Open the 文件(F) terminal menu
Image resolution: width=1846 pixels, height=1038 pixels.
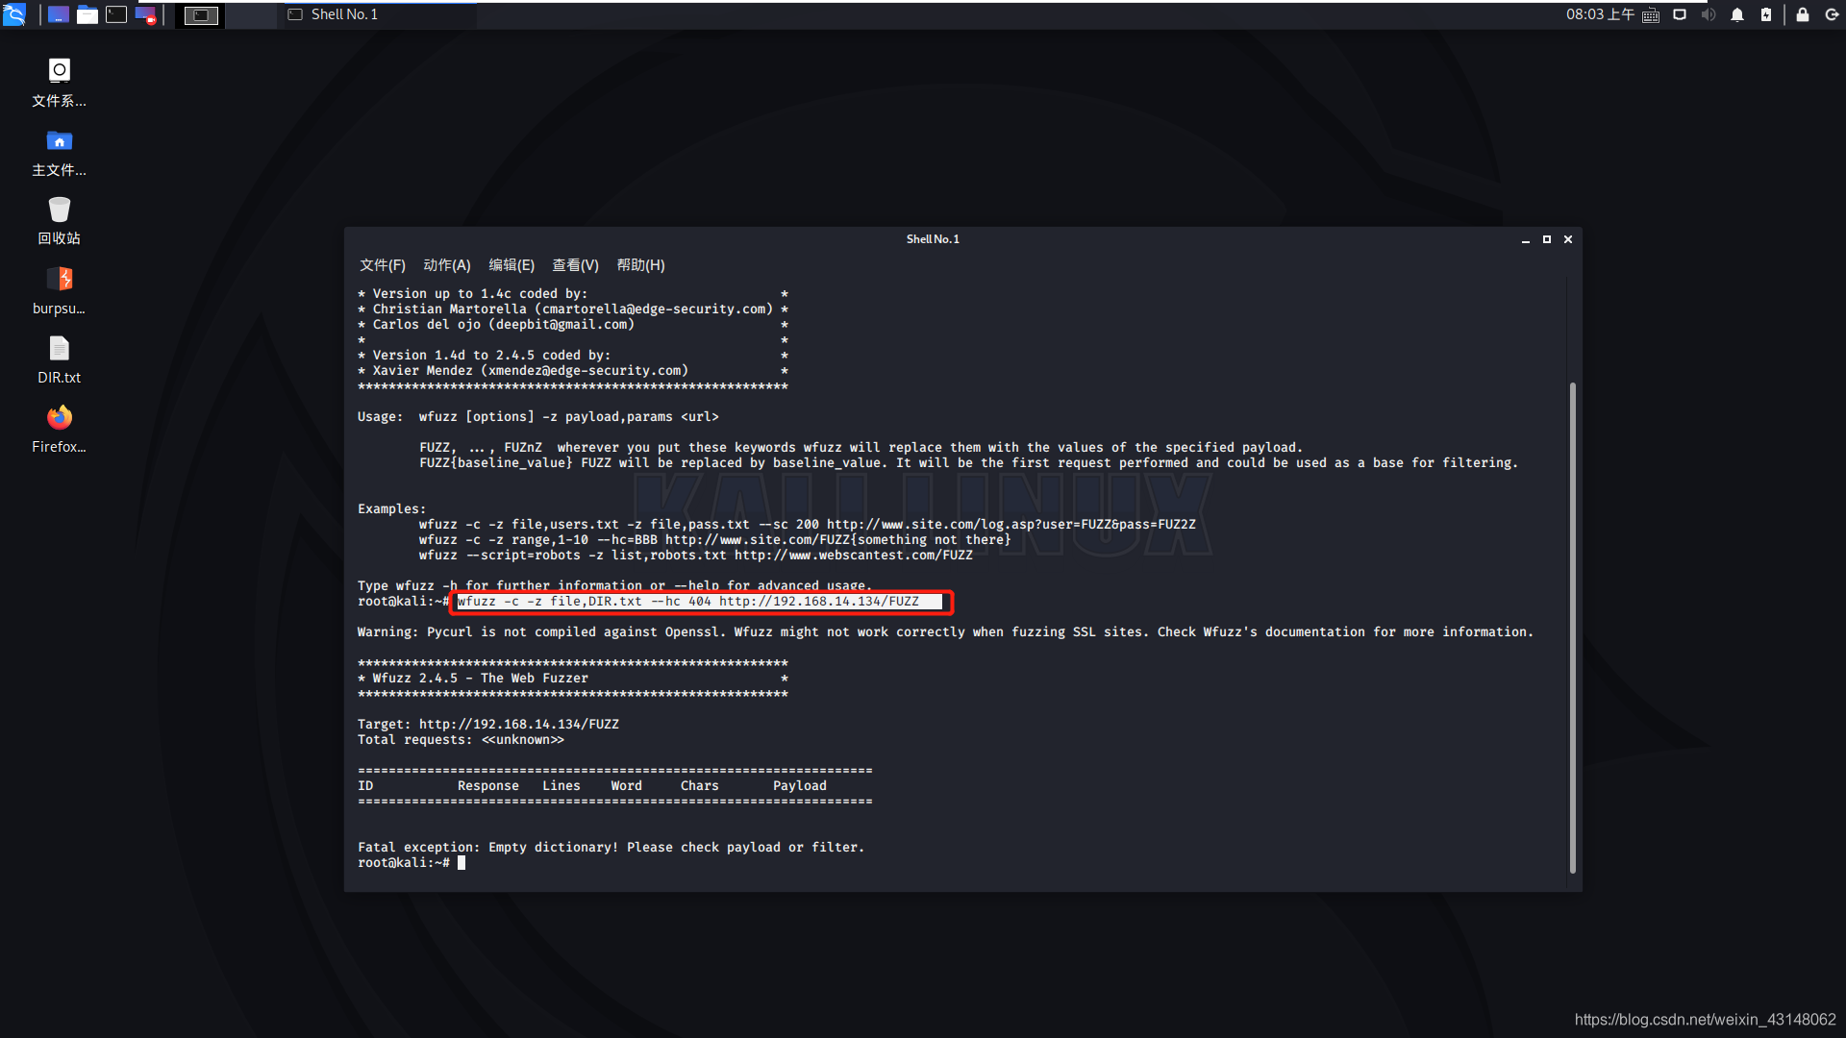click(383, 265)
